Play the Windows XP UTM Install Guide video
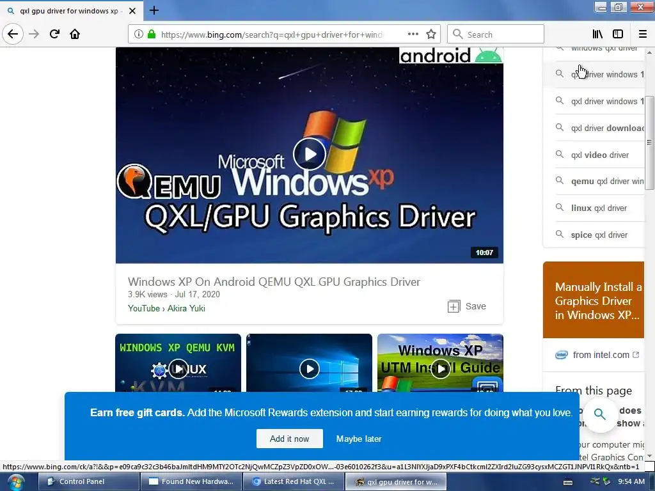655x491 pixels. pyautogui.click(x=440, y=369)
